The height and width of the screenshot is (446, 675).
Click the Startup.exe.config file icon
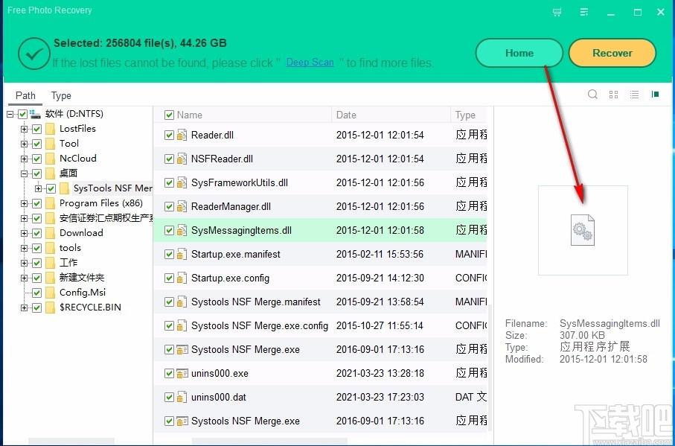pyautogui.click(x=182, y=278)
